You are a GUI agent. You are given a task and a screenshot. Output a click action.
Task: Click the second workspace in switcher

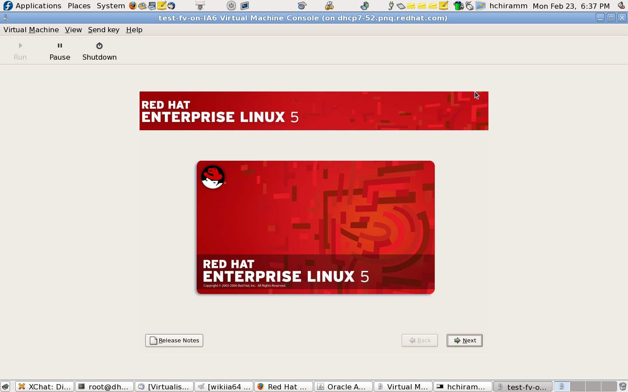pos(577,387)
